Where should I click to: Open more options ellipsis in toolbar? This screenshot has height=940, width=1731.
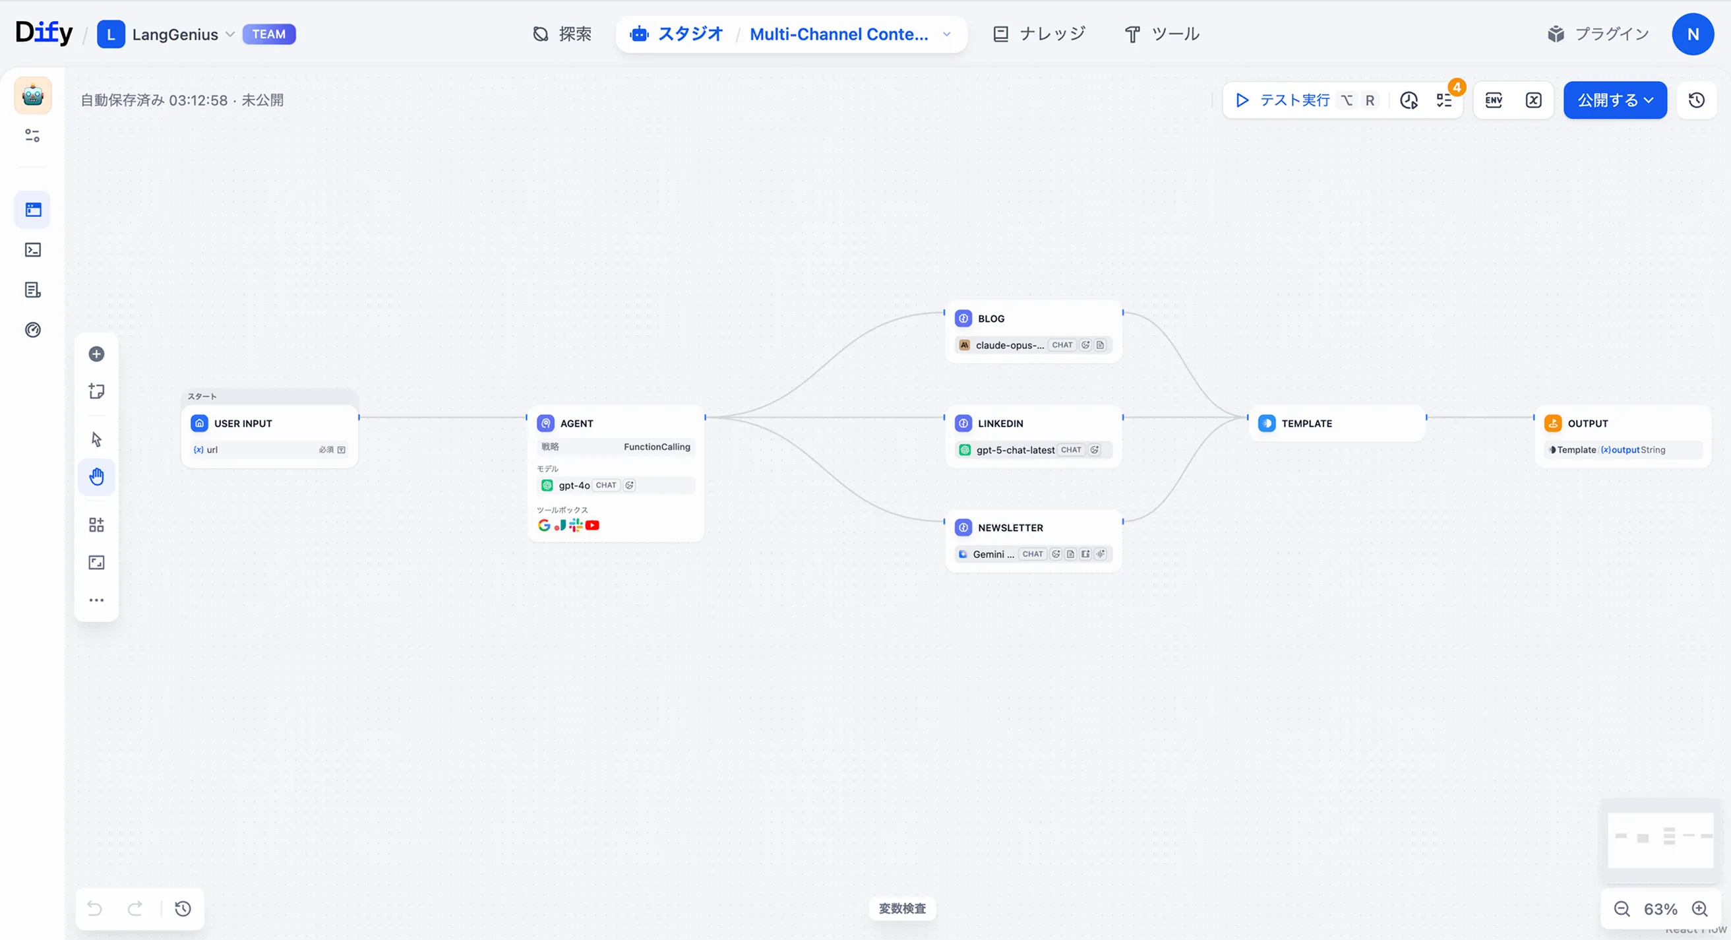pos(96,600)
